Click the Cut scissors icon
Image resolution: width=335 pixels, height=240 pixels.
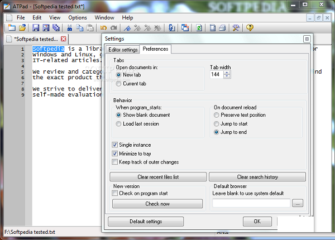(70, 27)
